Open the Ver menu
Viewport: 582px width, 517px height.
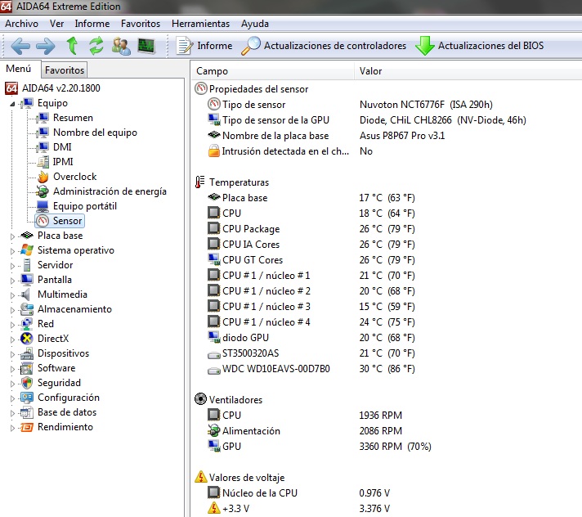pyautogui.click(x=56, y=24)
